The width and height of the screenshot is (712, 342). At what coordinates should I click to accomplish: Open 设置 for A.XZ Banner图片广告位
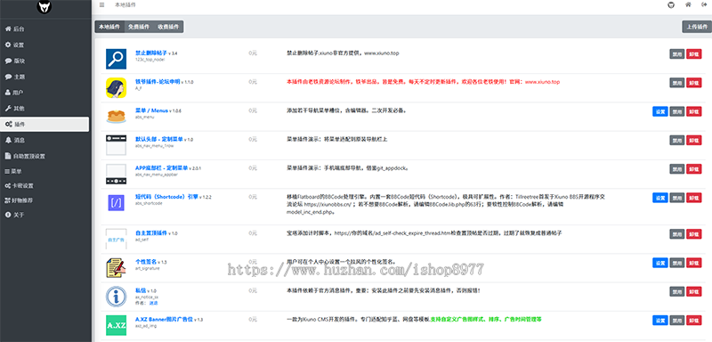(x=660, y=321)
